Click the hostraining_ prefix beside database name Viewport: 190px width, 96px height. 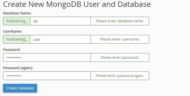pos(16,21)
